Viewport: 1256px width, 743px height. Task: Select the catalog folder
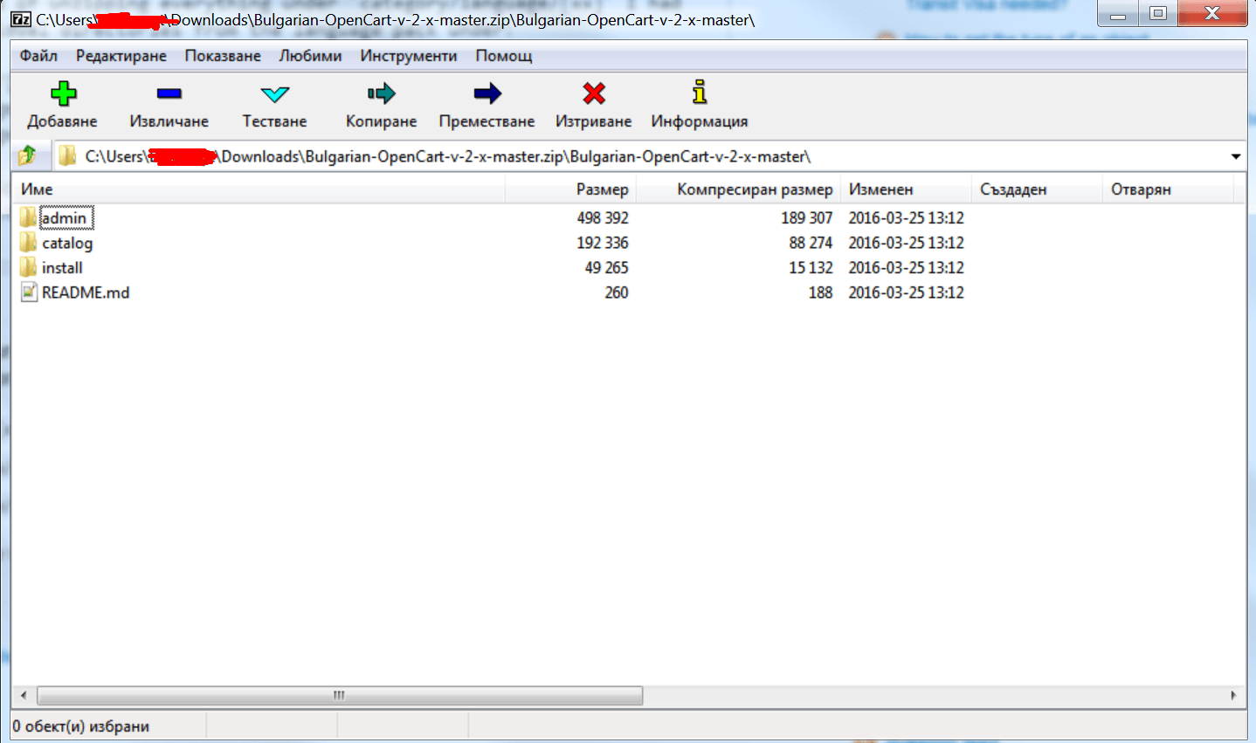coord(66,243)
